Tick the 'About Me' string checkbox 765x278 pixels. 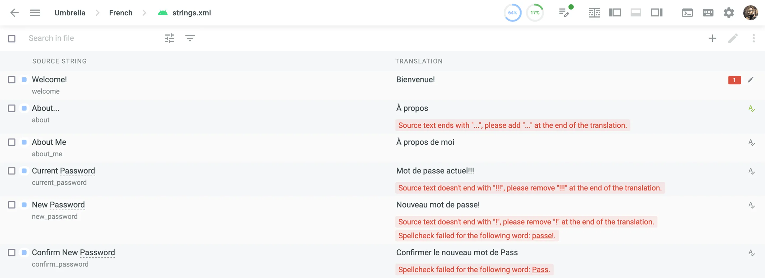12,142
